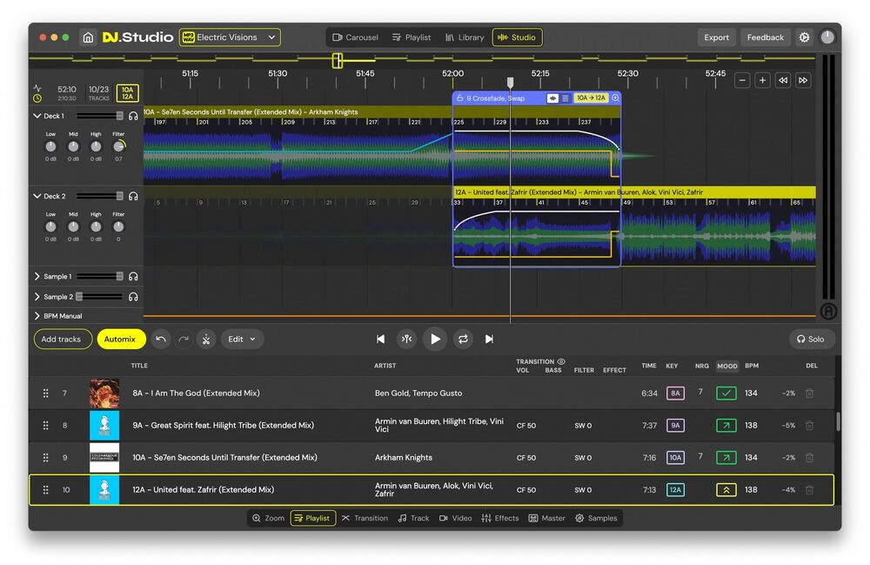Viewport: 870px width, 565px height.
Task: Switch to the Library tab
Action: 464,37
